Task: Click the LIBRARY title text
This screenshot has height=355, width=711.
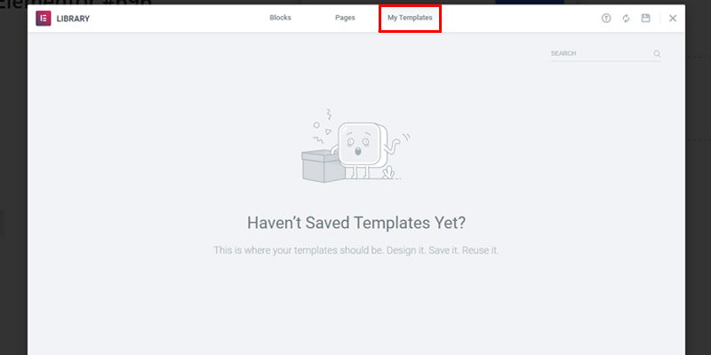Action: (73, 19)
